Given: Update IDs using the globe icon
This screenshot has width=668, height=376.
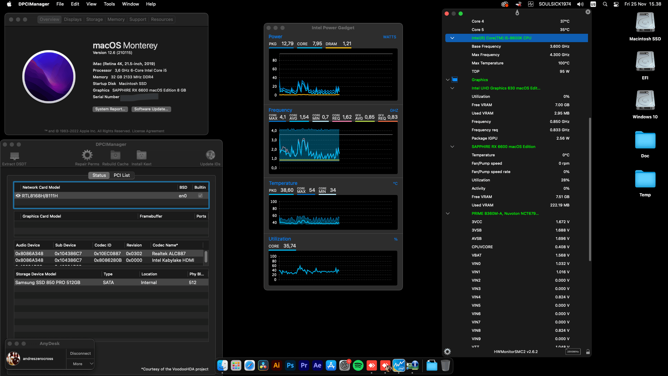Looking at the screenshot, I should [210, 158].
